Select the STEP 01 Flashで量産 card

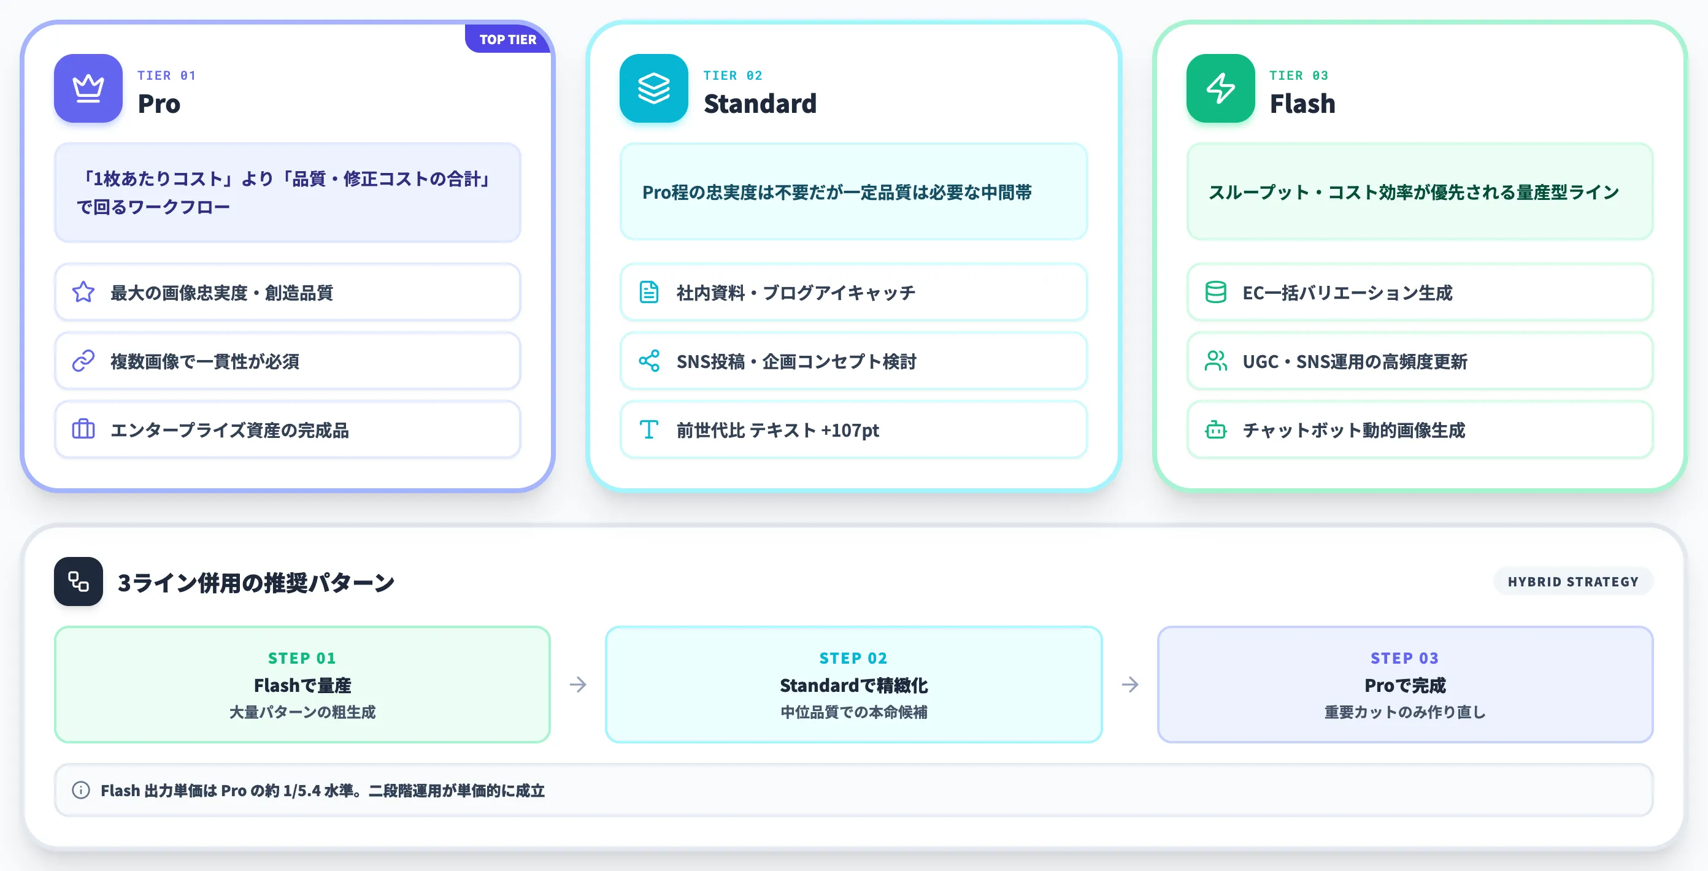click(x=302, y=685)
